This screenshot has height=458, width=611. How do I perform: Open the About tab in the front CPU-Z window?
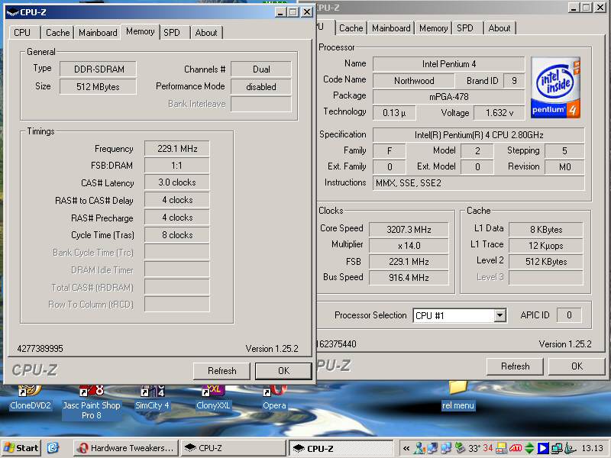tap(206, 33)
